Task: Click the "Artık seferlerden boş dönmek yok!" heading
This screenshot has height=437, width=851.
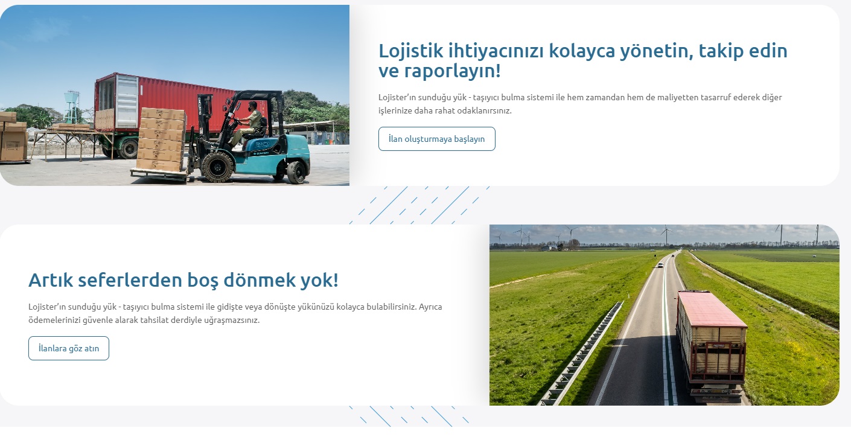Action: click(183, 280)
